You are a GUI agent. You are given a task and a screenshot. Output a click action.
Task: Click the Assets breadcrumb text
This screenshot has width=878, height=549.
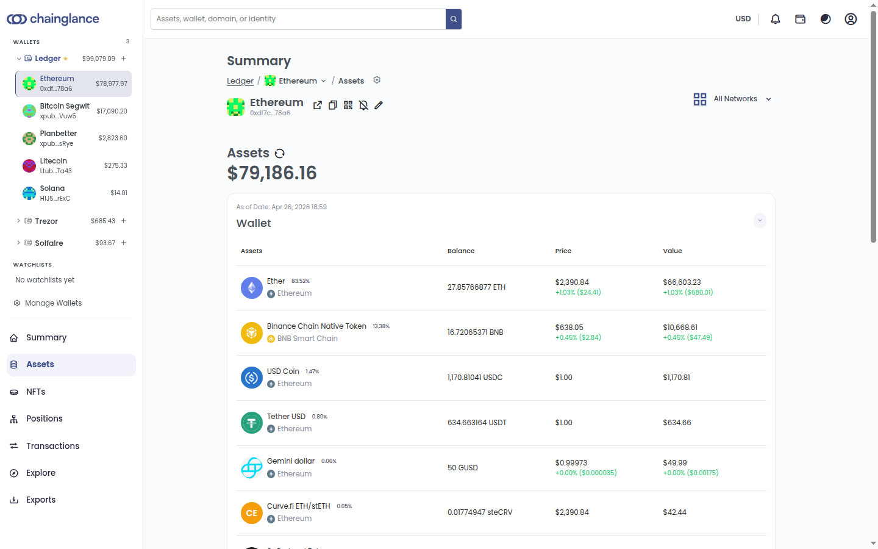point(351,81)
